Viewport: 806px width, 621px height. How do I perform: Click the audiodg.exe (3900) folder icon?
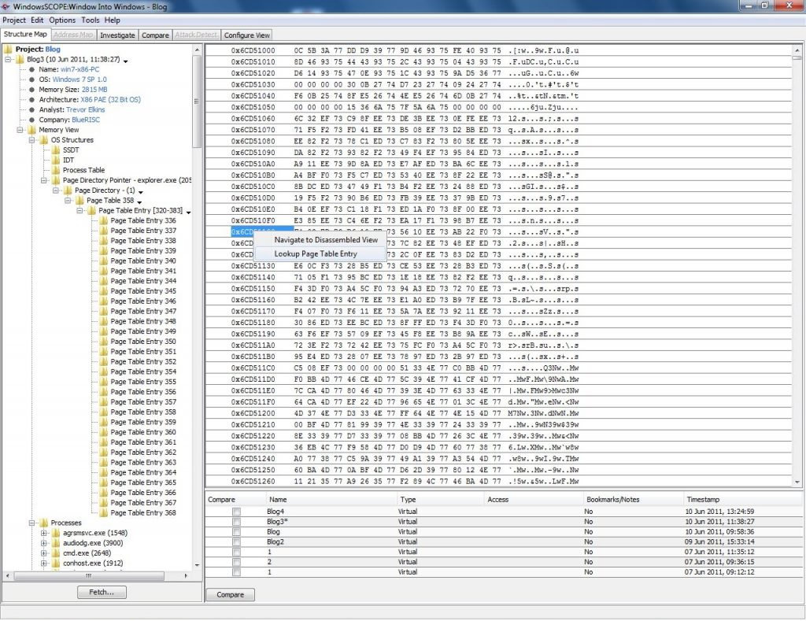[x=56, y=543]
